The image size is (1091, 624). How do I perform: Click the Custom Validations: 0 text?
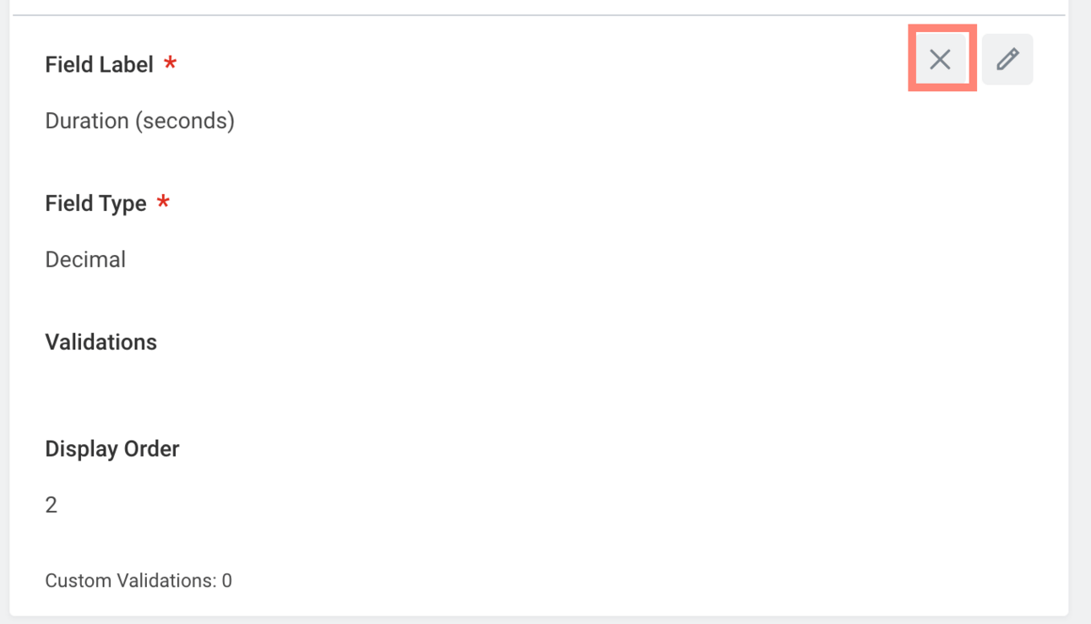click(138, 581)
